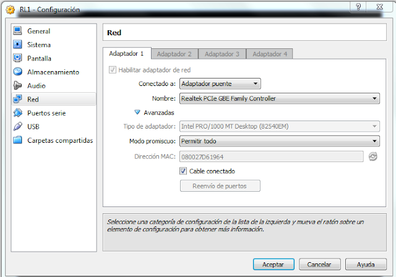
Task: Generate a new MAC address with refresh icon
Action: (372, 156)
